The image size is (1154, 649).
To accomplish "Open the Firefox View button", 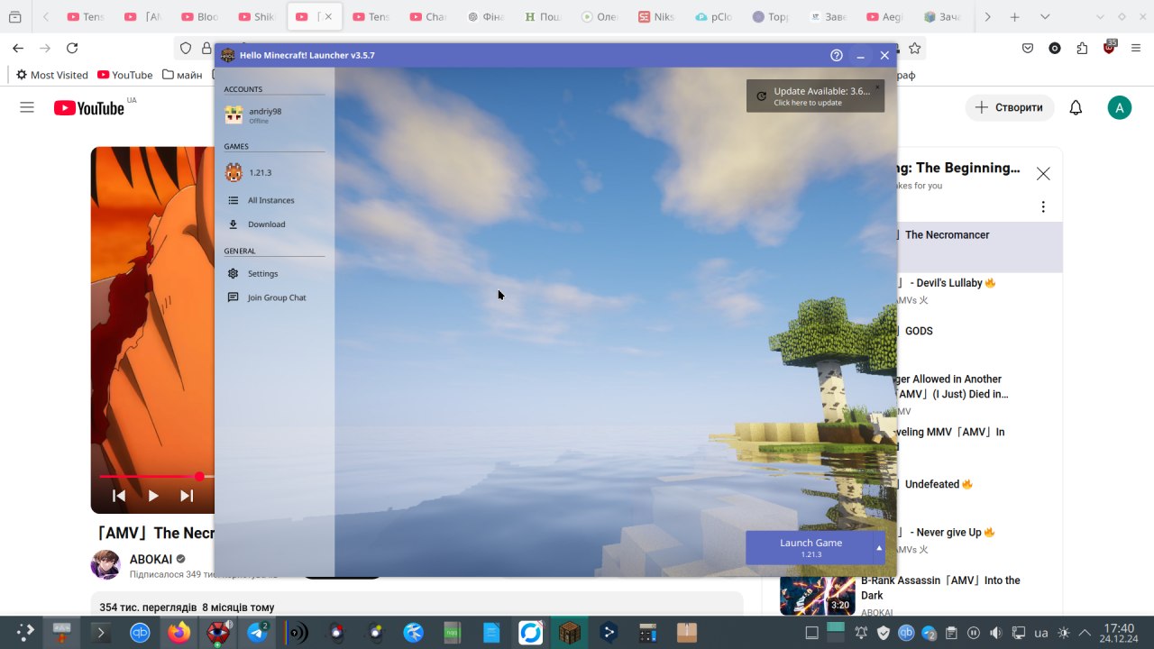I will (14, 17).
